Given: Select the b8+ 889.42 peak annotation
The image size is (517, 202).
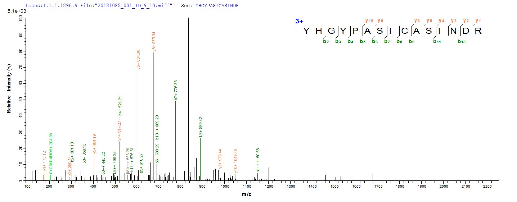Looking at the screenshot, I should point(201,127).
